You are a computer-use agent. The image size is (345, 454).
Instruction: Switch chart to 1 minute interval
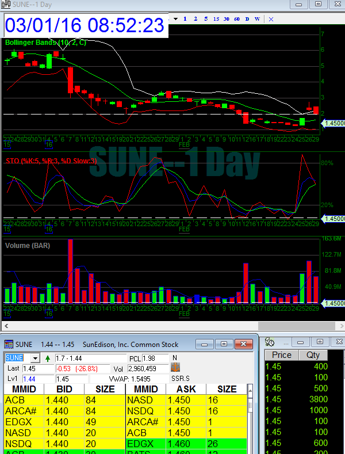(x=185, y=19)
